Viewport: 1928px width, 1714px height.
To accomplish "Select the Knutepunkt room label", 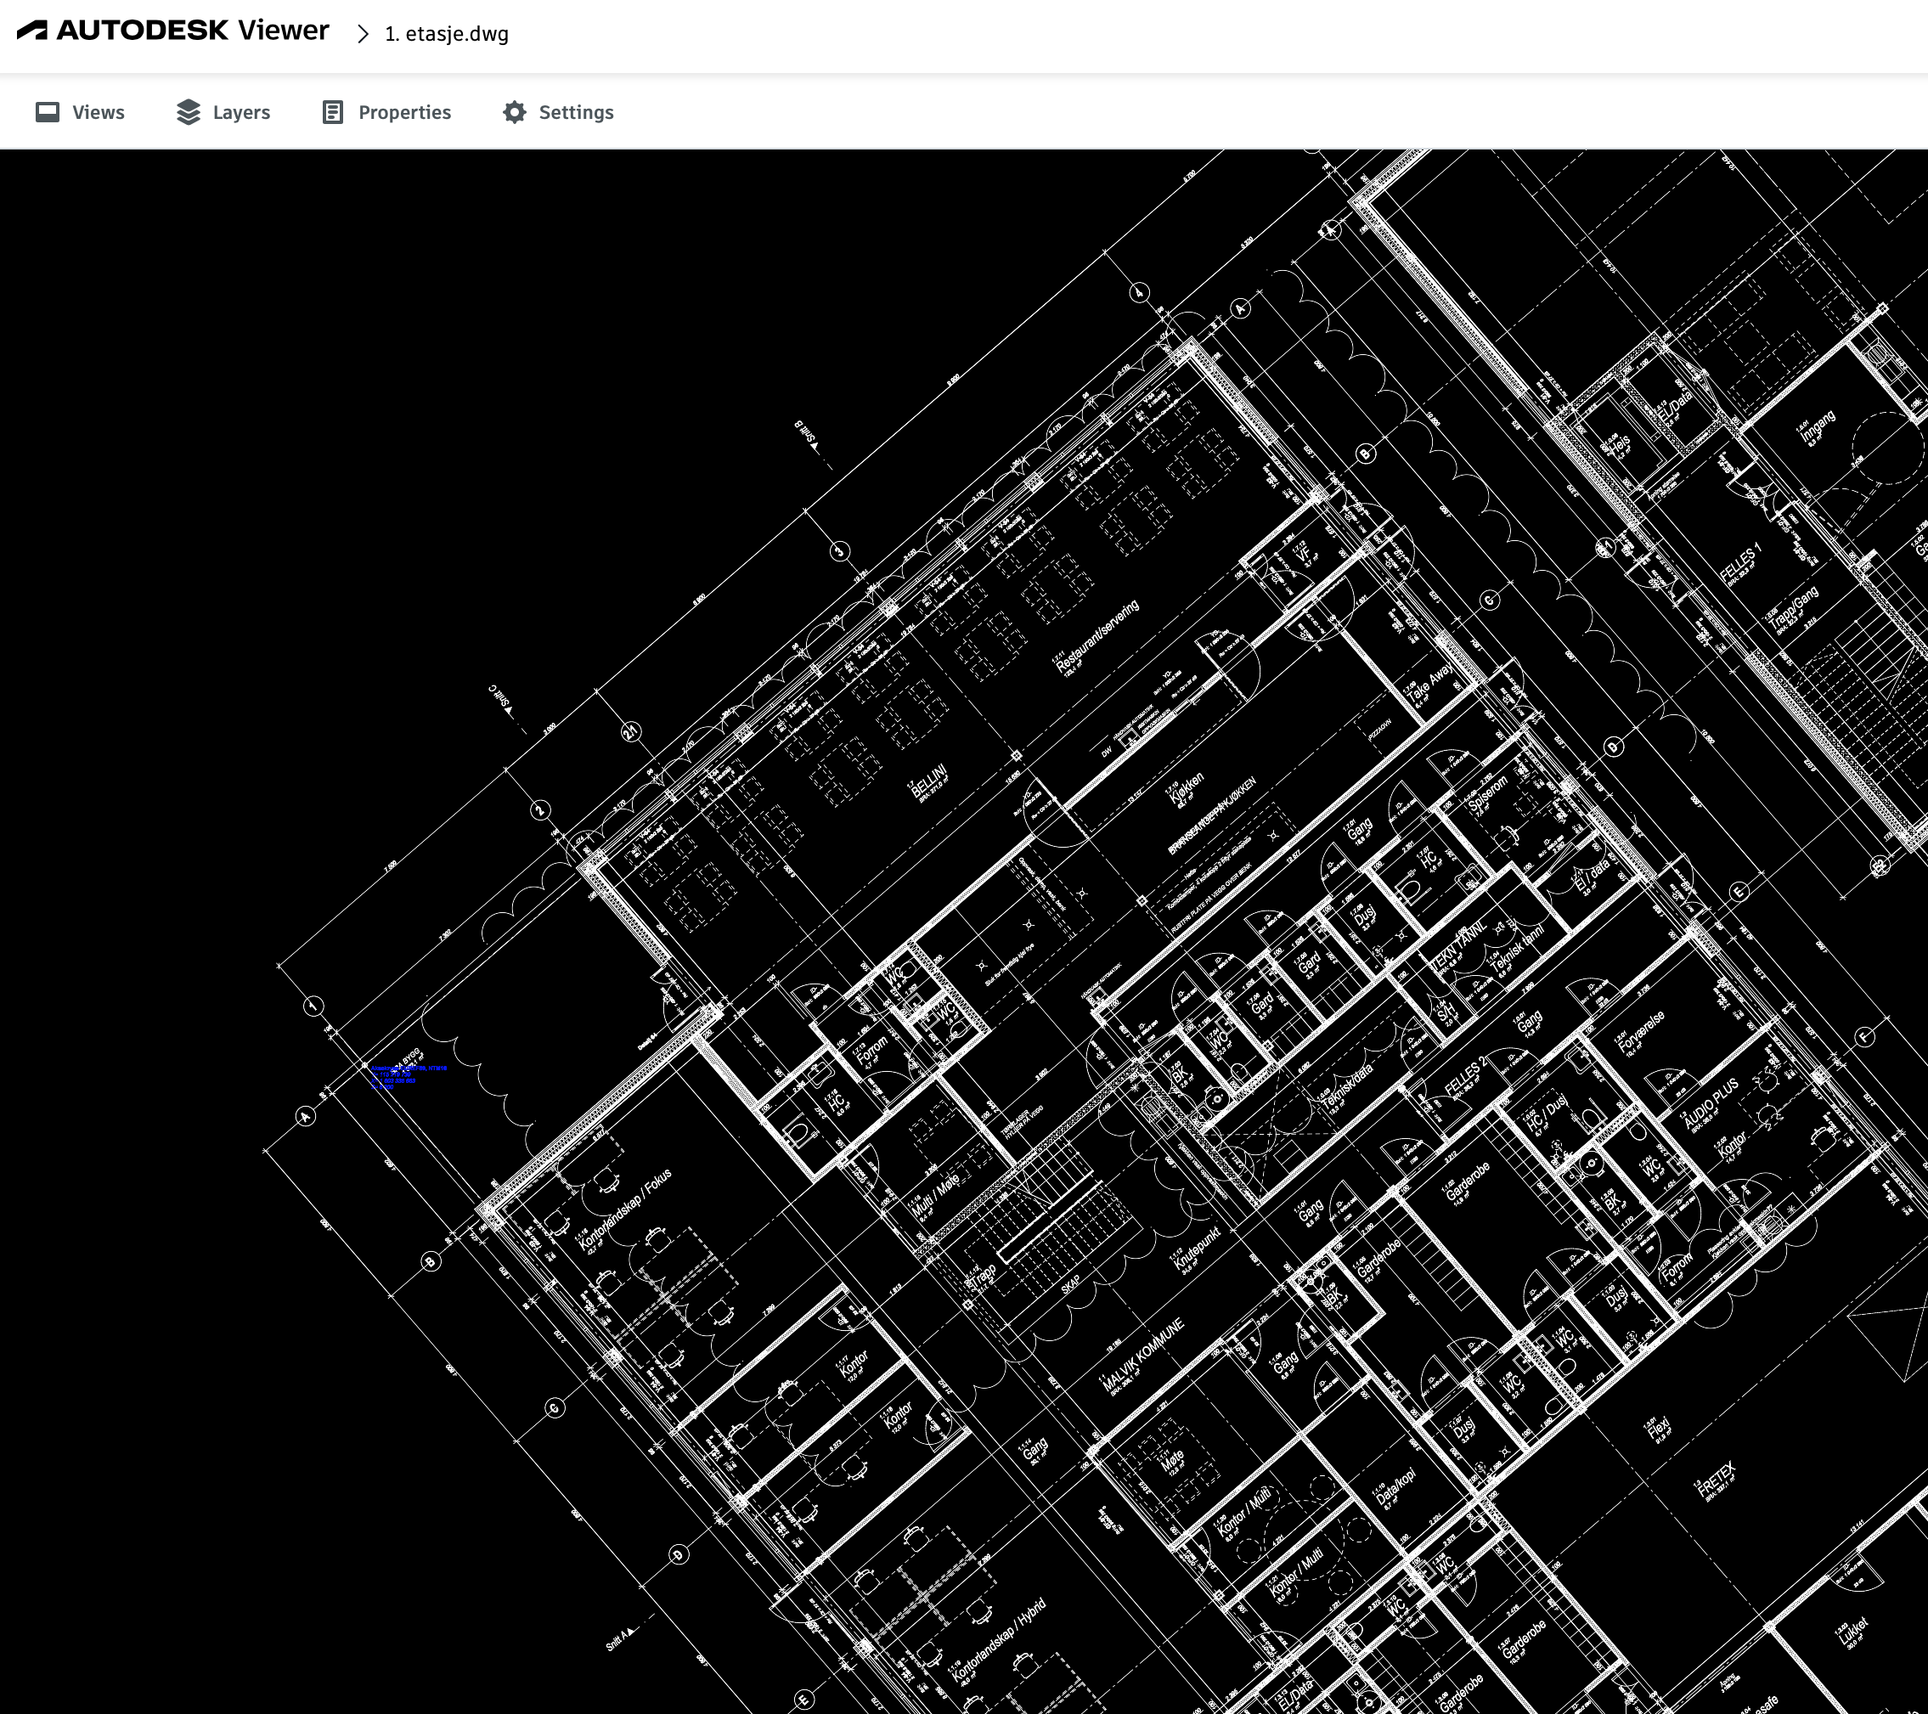I will [x=1196, y=1249].
